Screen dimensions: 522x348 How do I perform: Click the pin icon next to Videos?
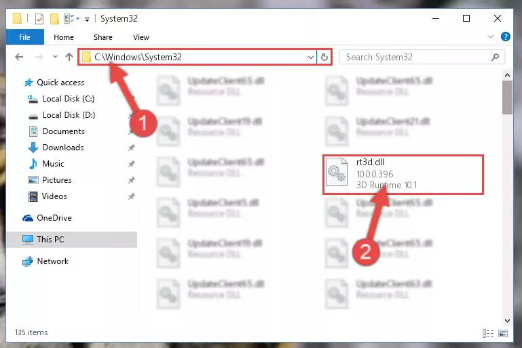click(132, 196)
